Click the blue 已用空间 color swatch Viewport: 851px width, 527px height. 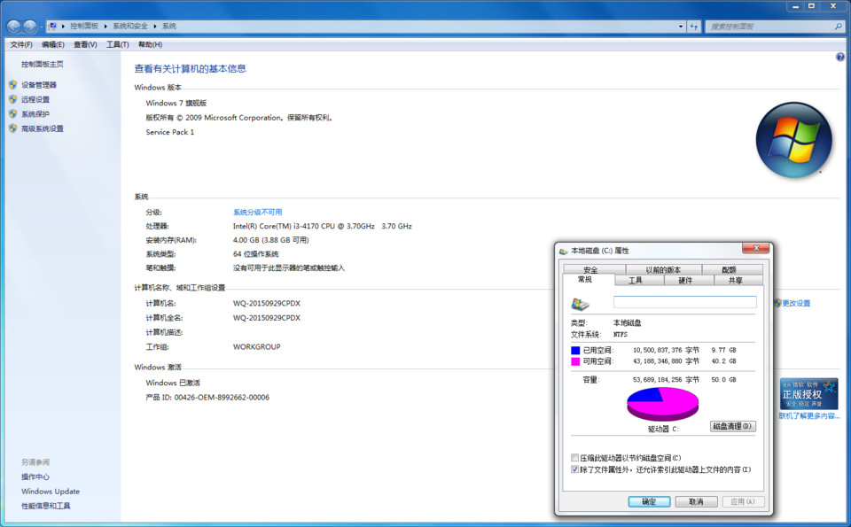[575, 350]
